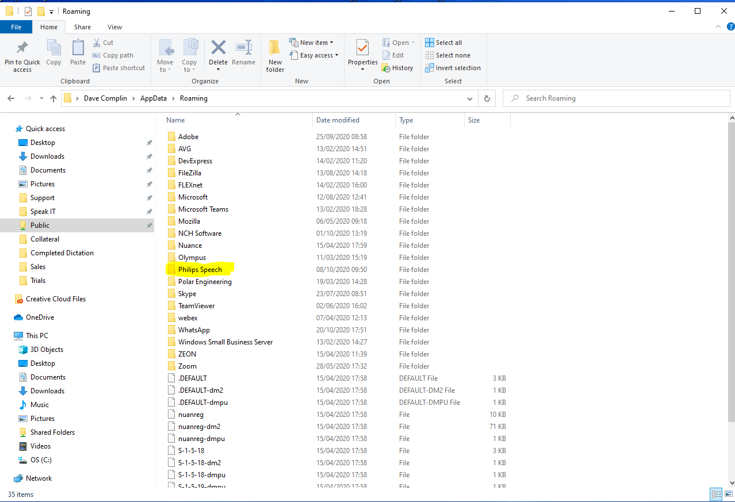
Task: Select the .DEFAULT file
Action: coord(192,378)
